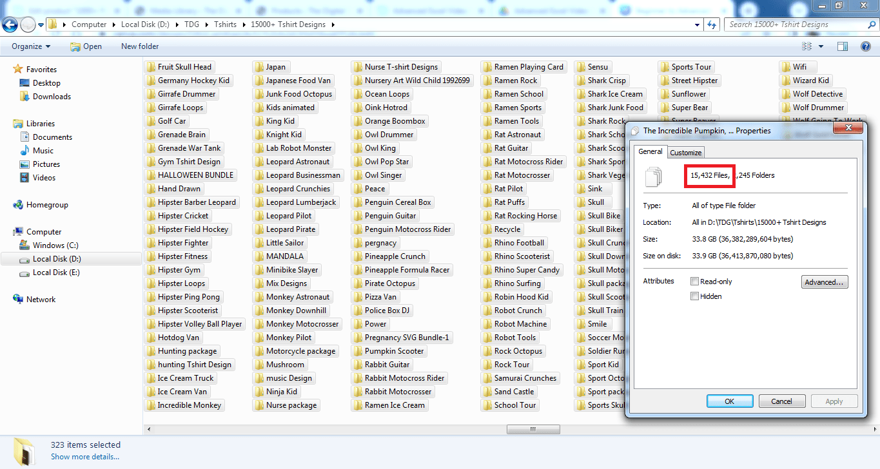Click the horizontal scrollbar thumb
Viewport: 880px width, 469px height.
(533, 429)
